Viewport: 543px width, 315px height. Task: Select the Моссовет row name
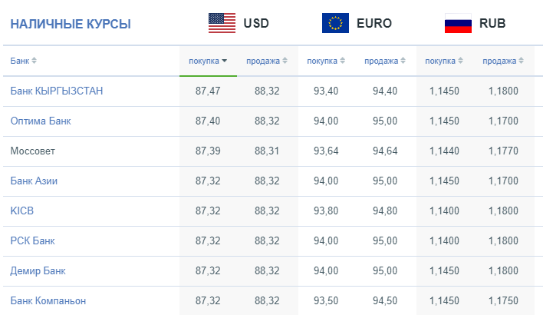[x=32, y=151]
